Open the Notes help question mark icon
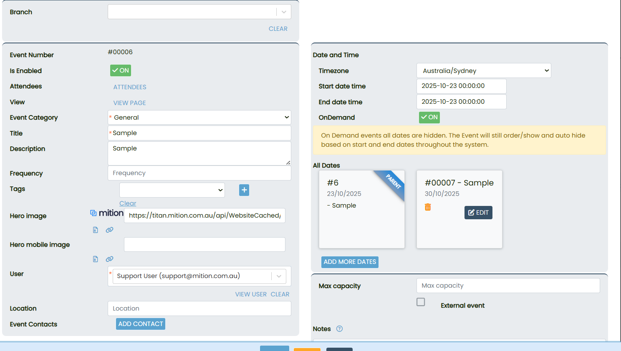The width and height of the screenshot is (621, 351). [339, 328]
